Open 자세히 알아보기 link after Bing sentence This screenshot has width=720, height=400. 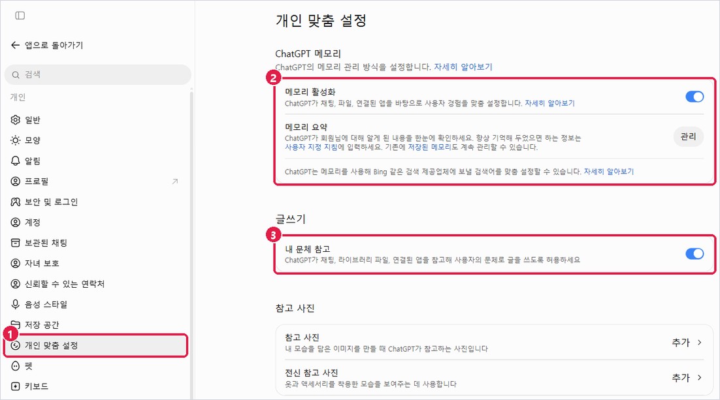(x=608, y=172)
